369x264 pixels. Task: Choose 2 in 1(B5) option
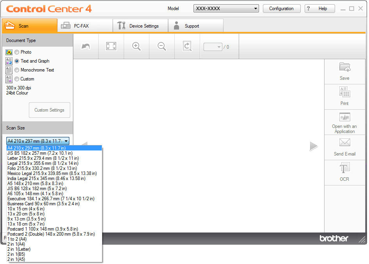54,254
